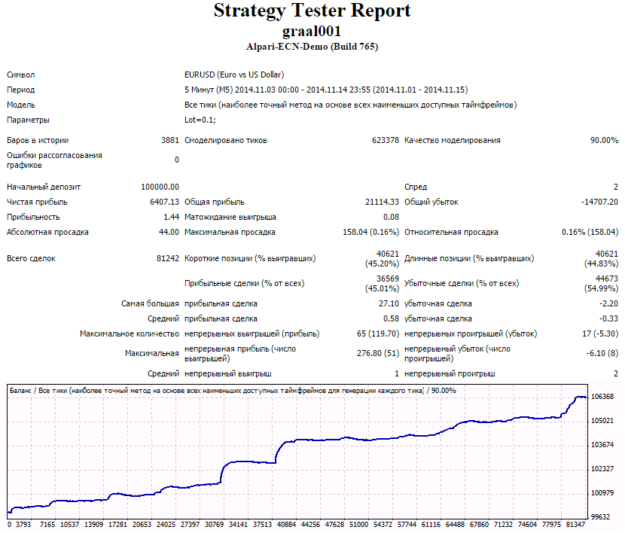Select the initial deposit value 100000.00
This screenshot has height=533, width=625.
click(x=160, y=187)
